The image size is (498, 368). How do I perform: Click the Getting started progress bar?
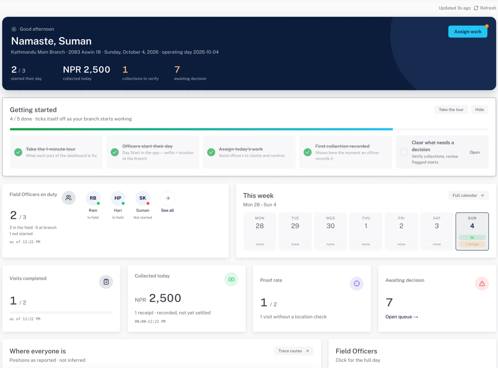249,129
